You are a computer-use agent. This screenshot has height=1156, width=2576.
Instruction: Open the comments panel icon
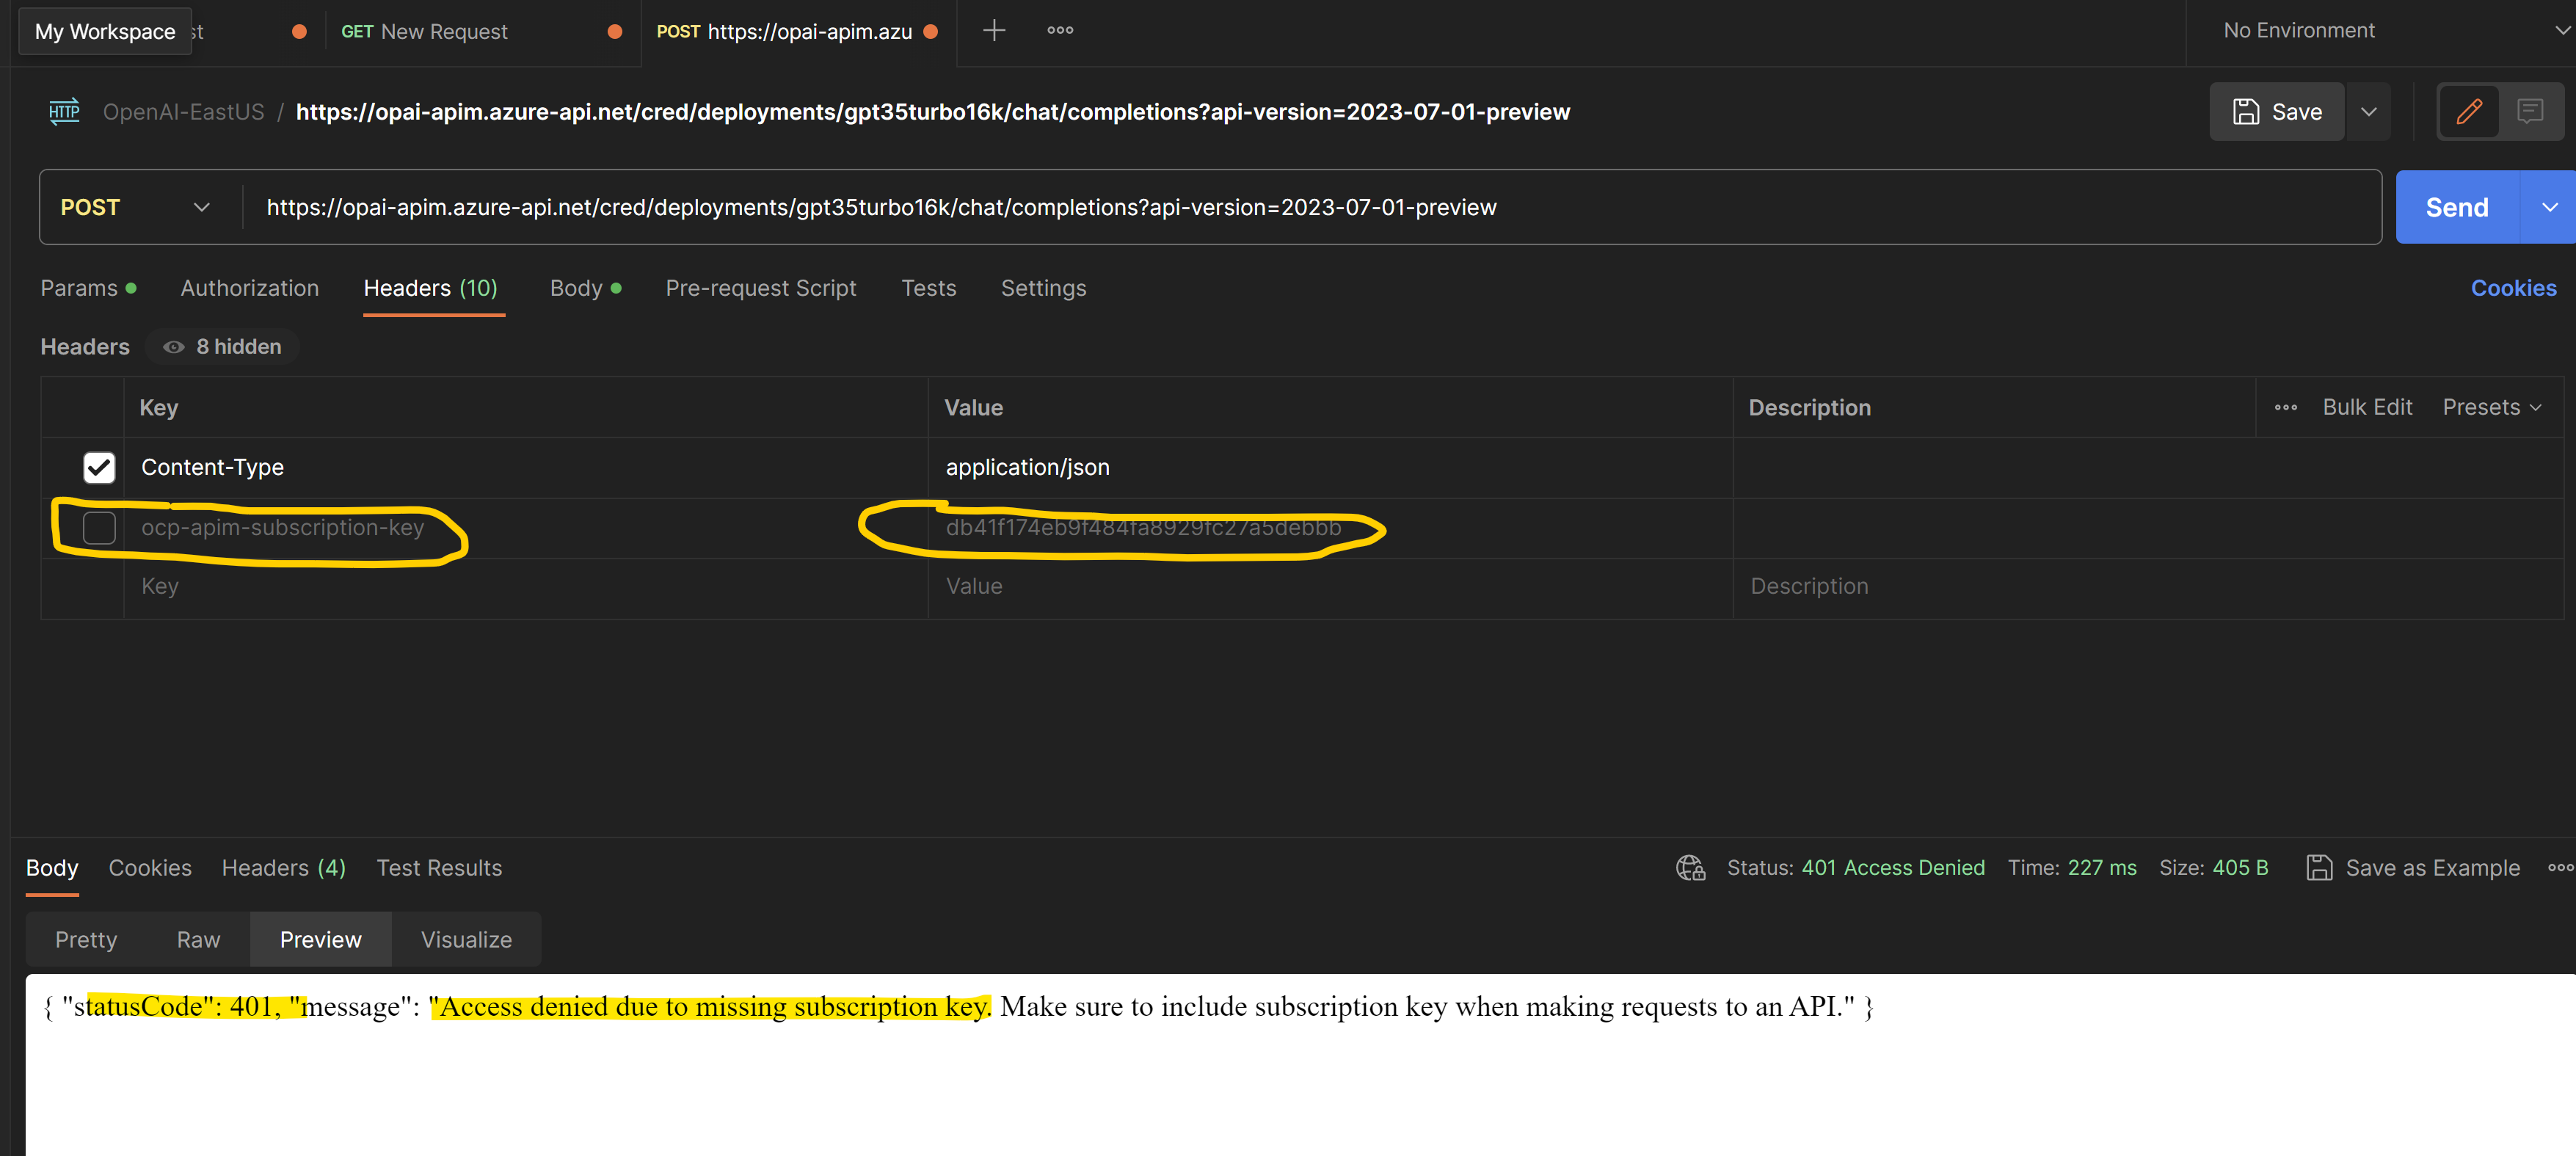coord(2531,111)
